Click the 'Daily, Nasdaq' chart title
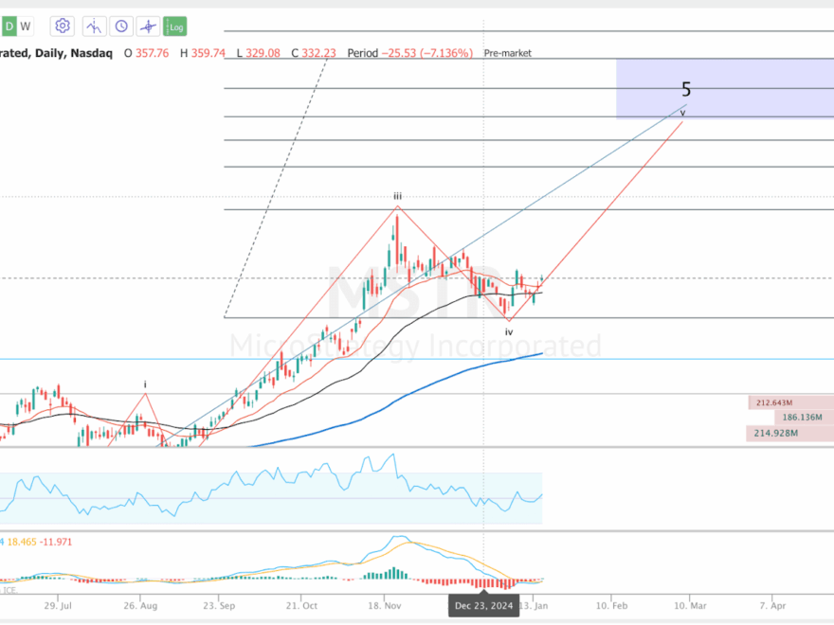The image size is (834, 625). pyautogui.click(x=73, y=53)
